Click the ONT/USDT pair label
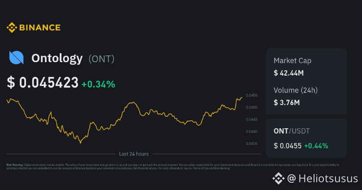This screenshot has width=362, height=190. [292, 131]
